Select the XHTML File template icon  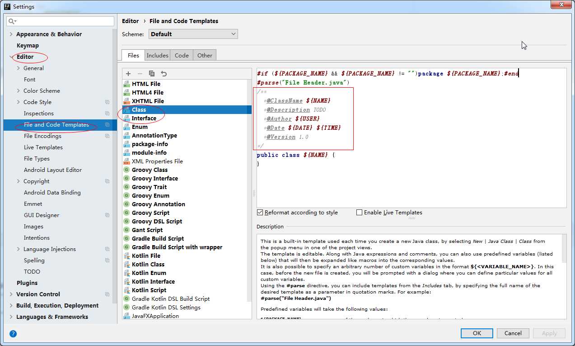coord(127,101)
